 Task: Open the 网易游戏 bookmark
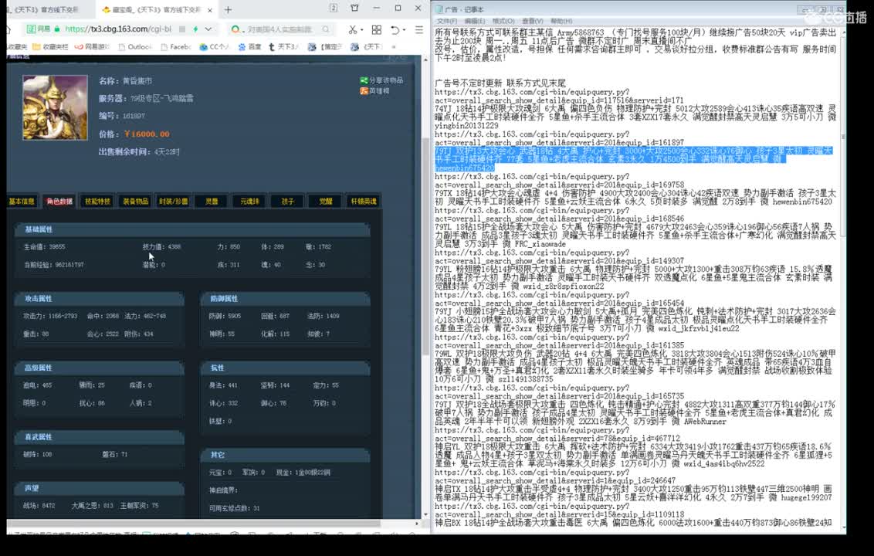pyautogui.click(x=92, y=47)
